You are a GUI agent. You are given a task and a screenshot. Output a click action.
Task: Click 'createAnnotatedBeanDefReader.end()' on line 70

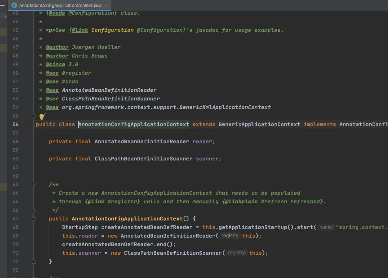117,245
